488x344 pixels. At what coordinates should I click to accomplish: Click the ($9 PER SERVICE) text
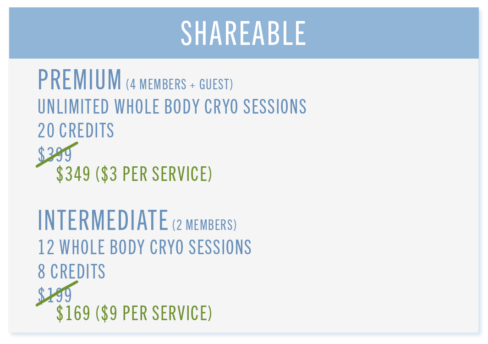click(x=154, y=313)
